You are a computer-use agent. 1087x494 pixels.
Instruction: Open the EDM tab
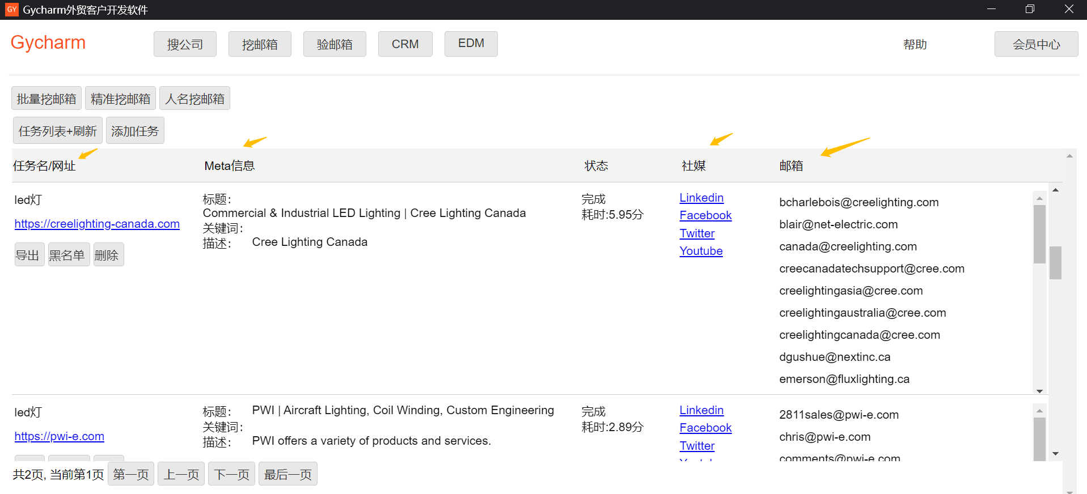click(471, 44)
